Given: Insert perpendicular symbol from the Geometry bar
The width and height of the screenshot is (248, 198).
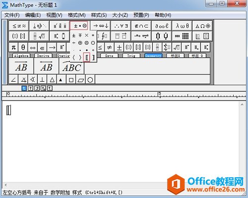Looking at the screenshot, I should coord(42,80).
